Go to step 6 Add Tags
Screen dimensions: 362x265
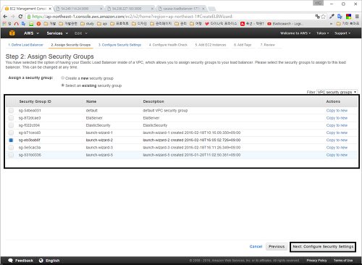pyautogui.click(x=243, y=45)
